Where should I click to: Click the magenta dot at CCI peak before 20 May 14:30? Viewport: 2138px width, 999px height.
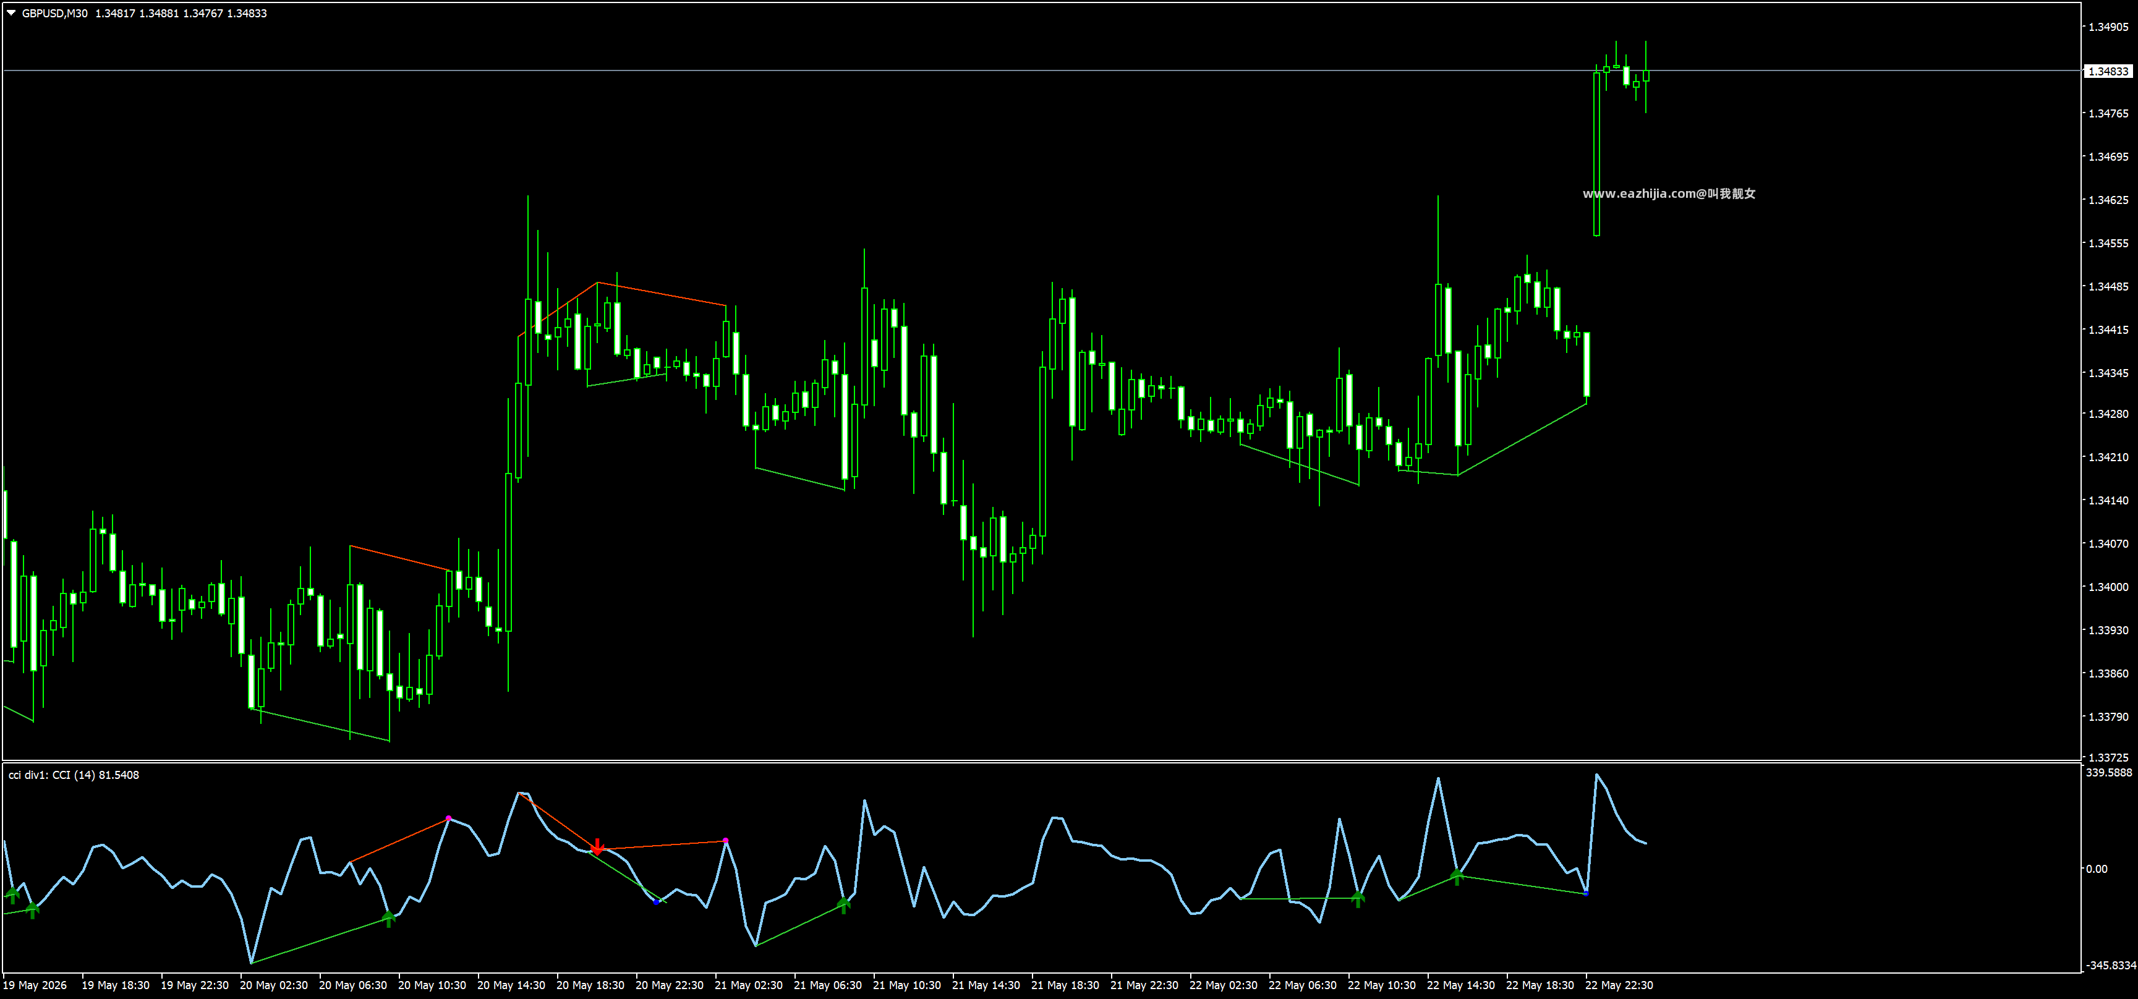(x=448, y=819)
